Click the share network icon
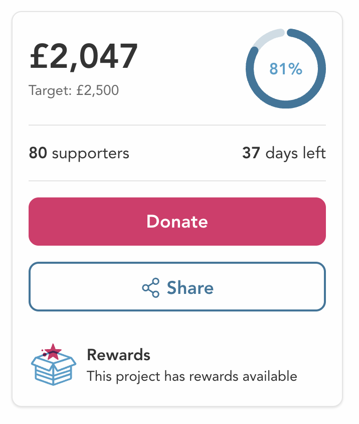Screen dimensions: 359x424 point(150,288)
